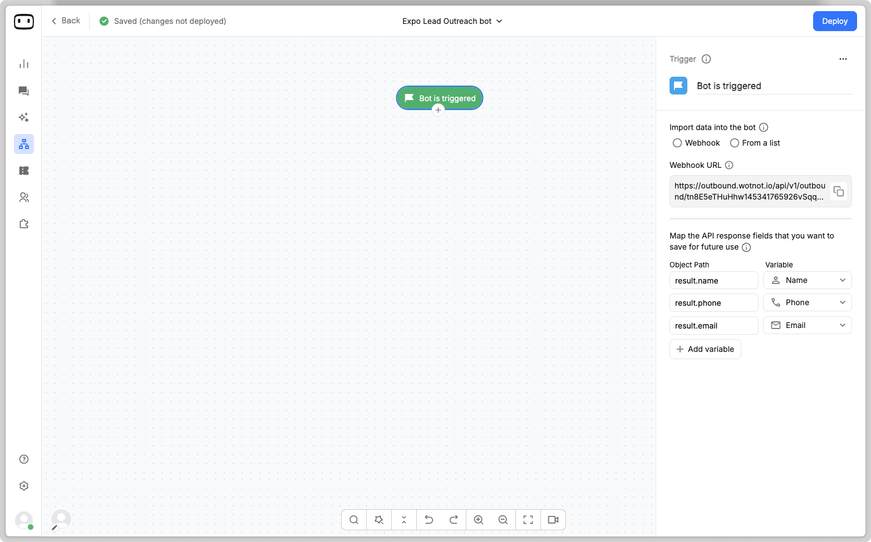Open the conversations chat sidebar icon
This screenshot has width=871, height=542.
pyautogui.click(x=24, y=91)
